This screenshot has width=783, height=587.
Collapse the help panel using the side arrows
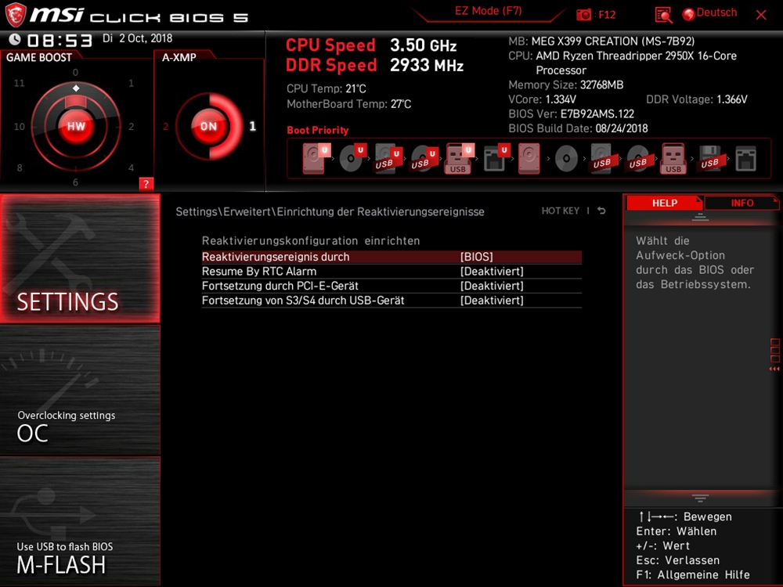[x=774, y=369]
